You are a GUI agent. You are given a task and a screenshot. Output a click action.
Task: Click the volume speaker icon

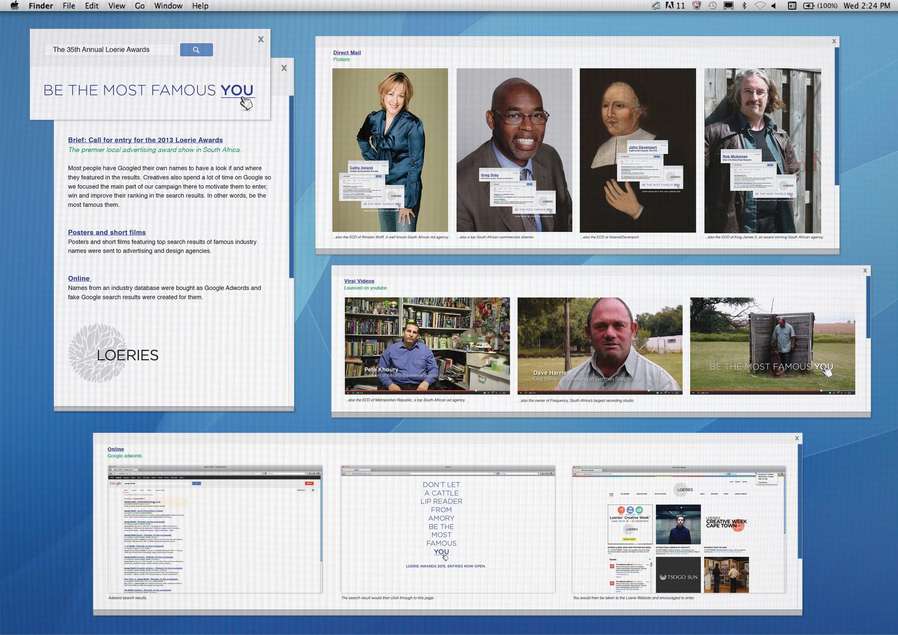(x=774, y=6)
